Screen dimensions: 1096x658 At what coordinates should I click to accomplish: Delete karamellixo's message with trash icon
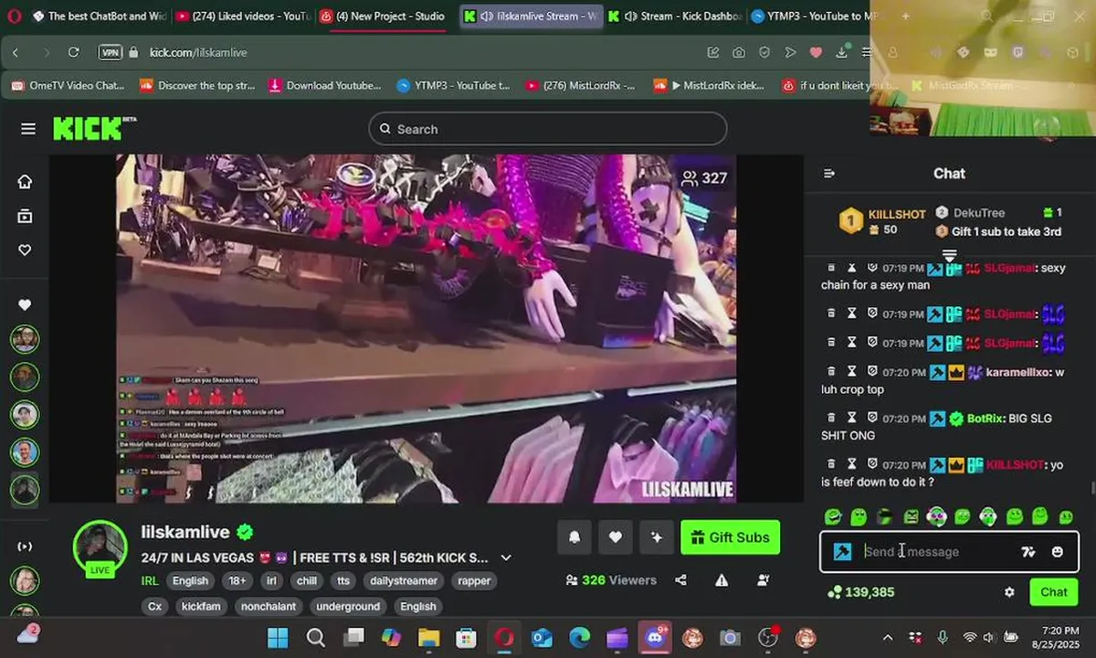coord(831,372)
